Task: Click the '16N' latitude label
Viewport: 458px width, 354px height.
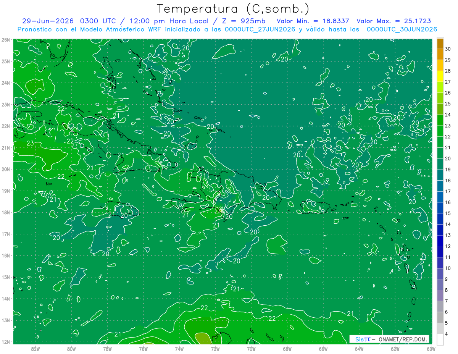Action: 5,255
